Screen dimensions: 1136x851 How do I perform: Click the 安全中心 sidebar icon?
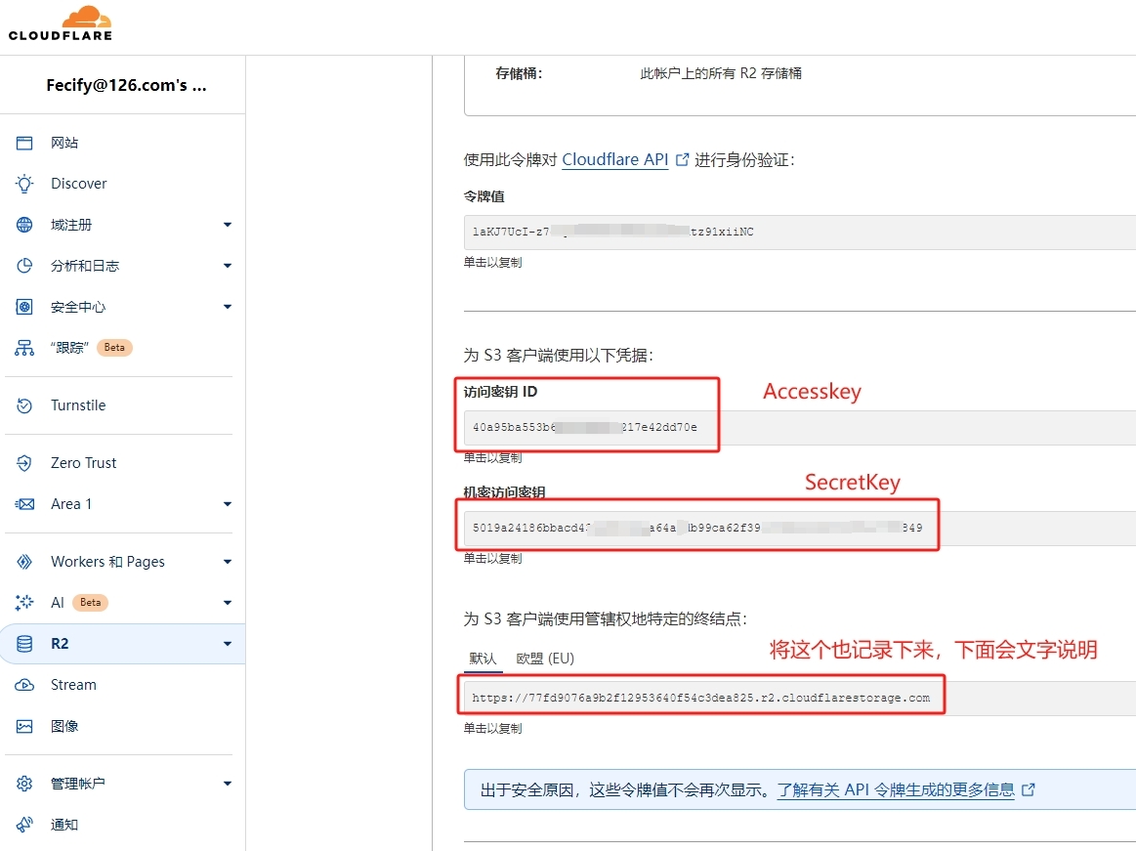point(24,307)
